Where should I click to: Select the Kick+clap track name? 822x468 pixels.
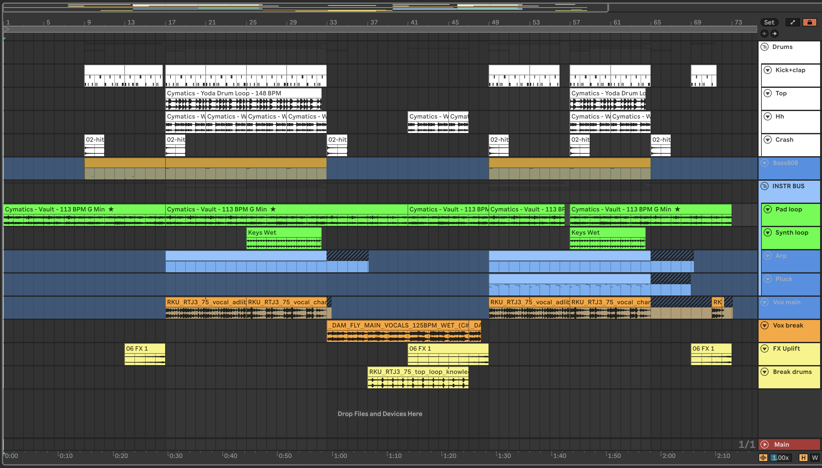tap(790, 70)
